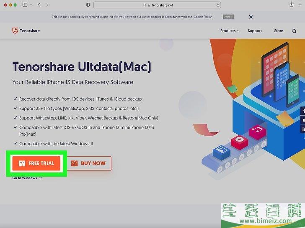
Task: Click the FREE TRIAL button
Action: click(36, 163)
